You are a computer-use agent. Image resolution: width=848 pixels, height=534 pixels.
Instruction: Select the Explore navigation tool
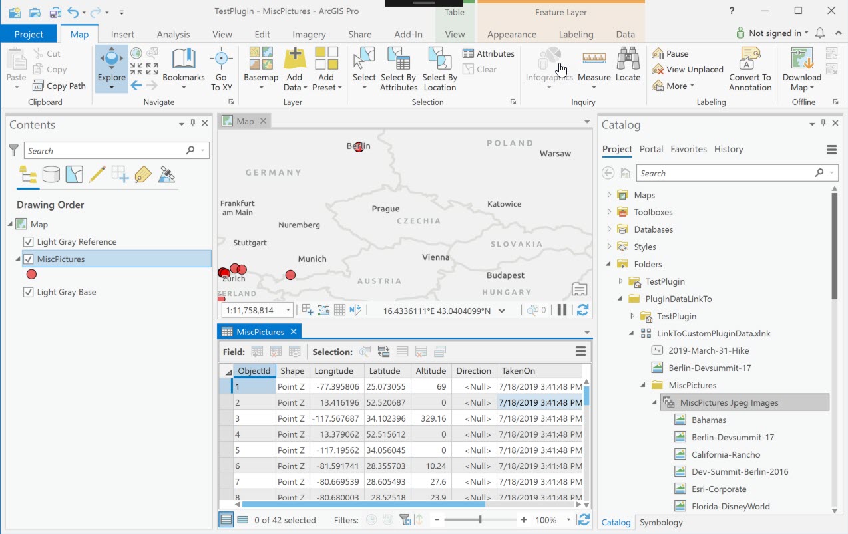(x=111, y=68)
